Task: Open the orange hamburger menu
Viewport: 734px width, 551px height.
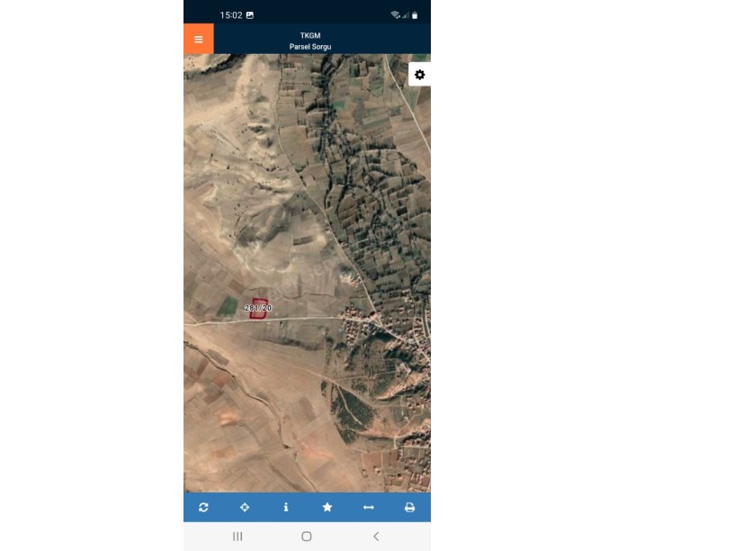Action: (x=199, y=39)
